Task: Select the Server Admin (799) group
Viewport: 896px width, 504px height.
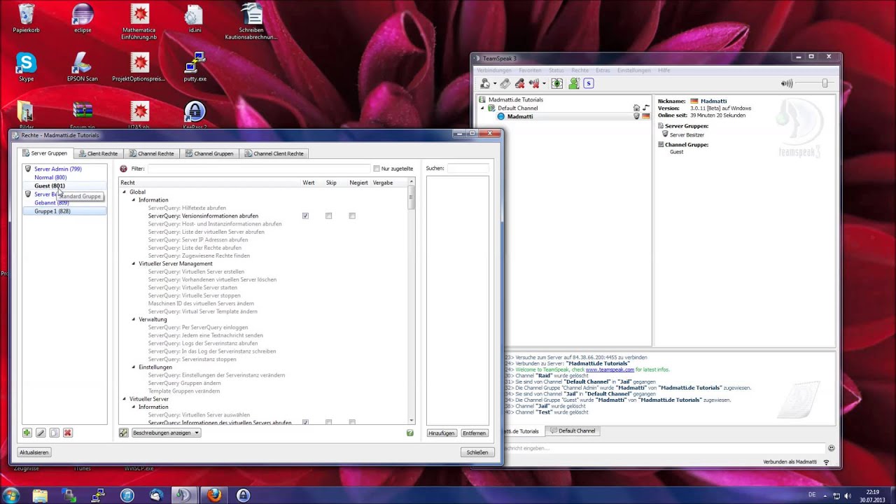Action: (x=58, y=169)
